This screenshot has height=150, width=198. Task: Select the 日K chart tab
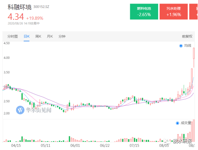click(27, 36)
